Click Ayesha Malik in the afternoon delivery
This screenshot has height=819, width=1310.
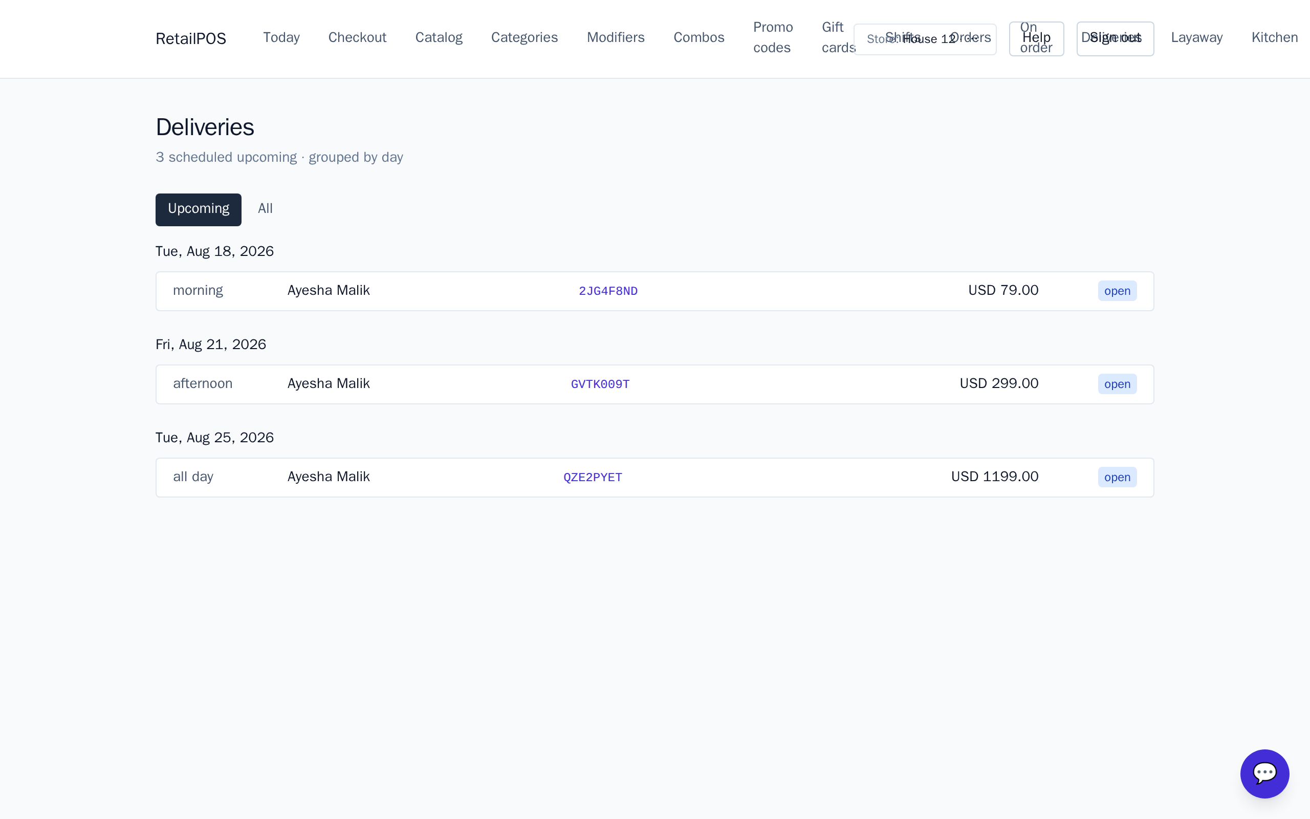328,383
